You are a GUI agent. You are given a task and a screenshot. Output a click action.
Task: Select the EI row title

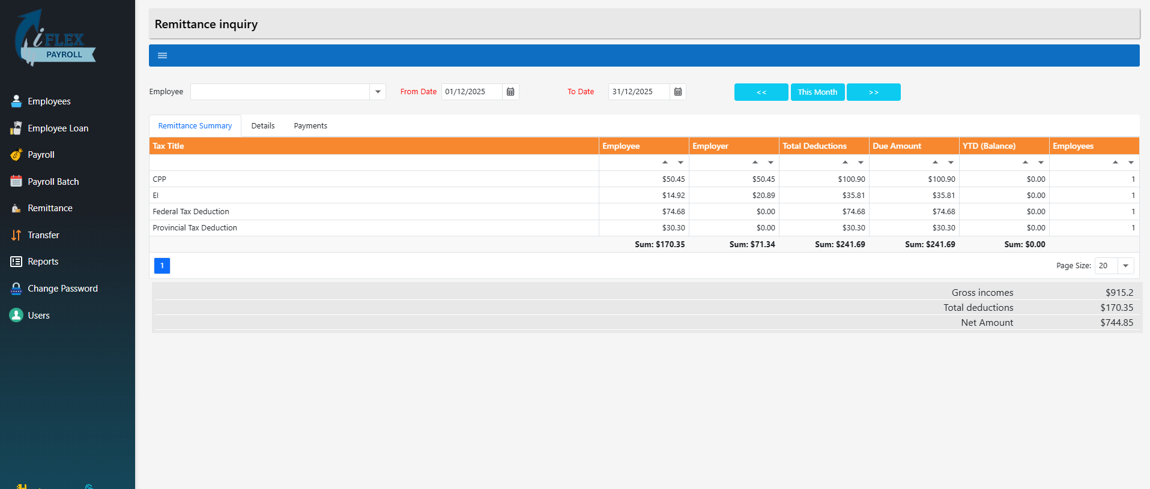[156, 196]
